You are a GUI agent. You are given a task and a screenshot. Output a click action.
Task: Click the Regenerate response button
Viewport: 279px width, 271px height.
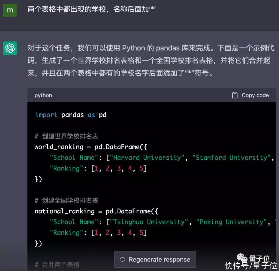point(155,259)
